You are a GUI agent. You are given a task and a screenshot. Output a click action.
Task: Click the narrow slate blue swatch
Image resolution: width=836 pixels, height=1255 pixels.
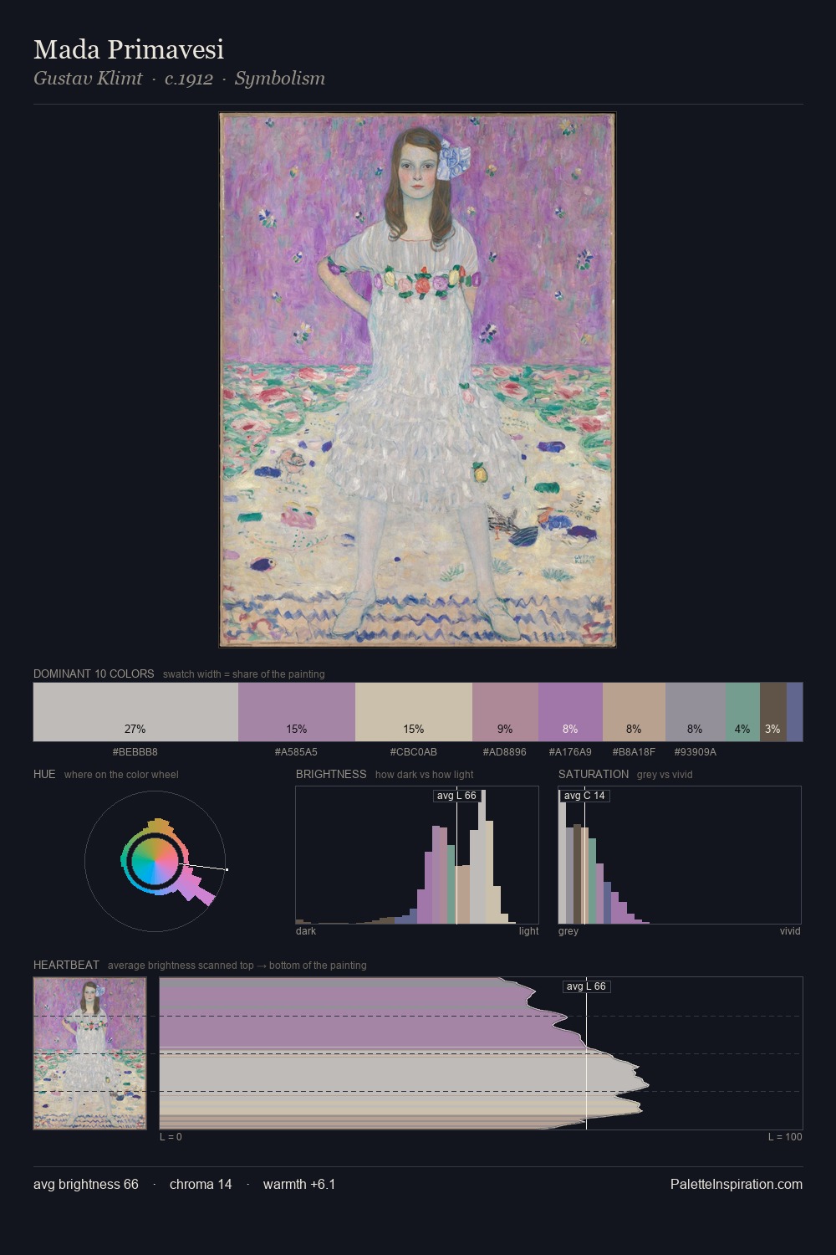coord(795,712)
